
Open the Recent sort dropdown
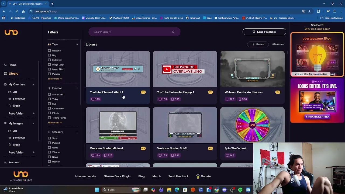pyautogui.click(x=258, y=44)
